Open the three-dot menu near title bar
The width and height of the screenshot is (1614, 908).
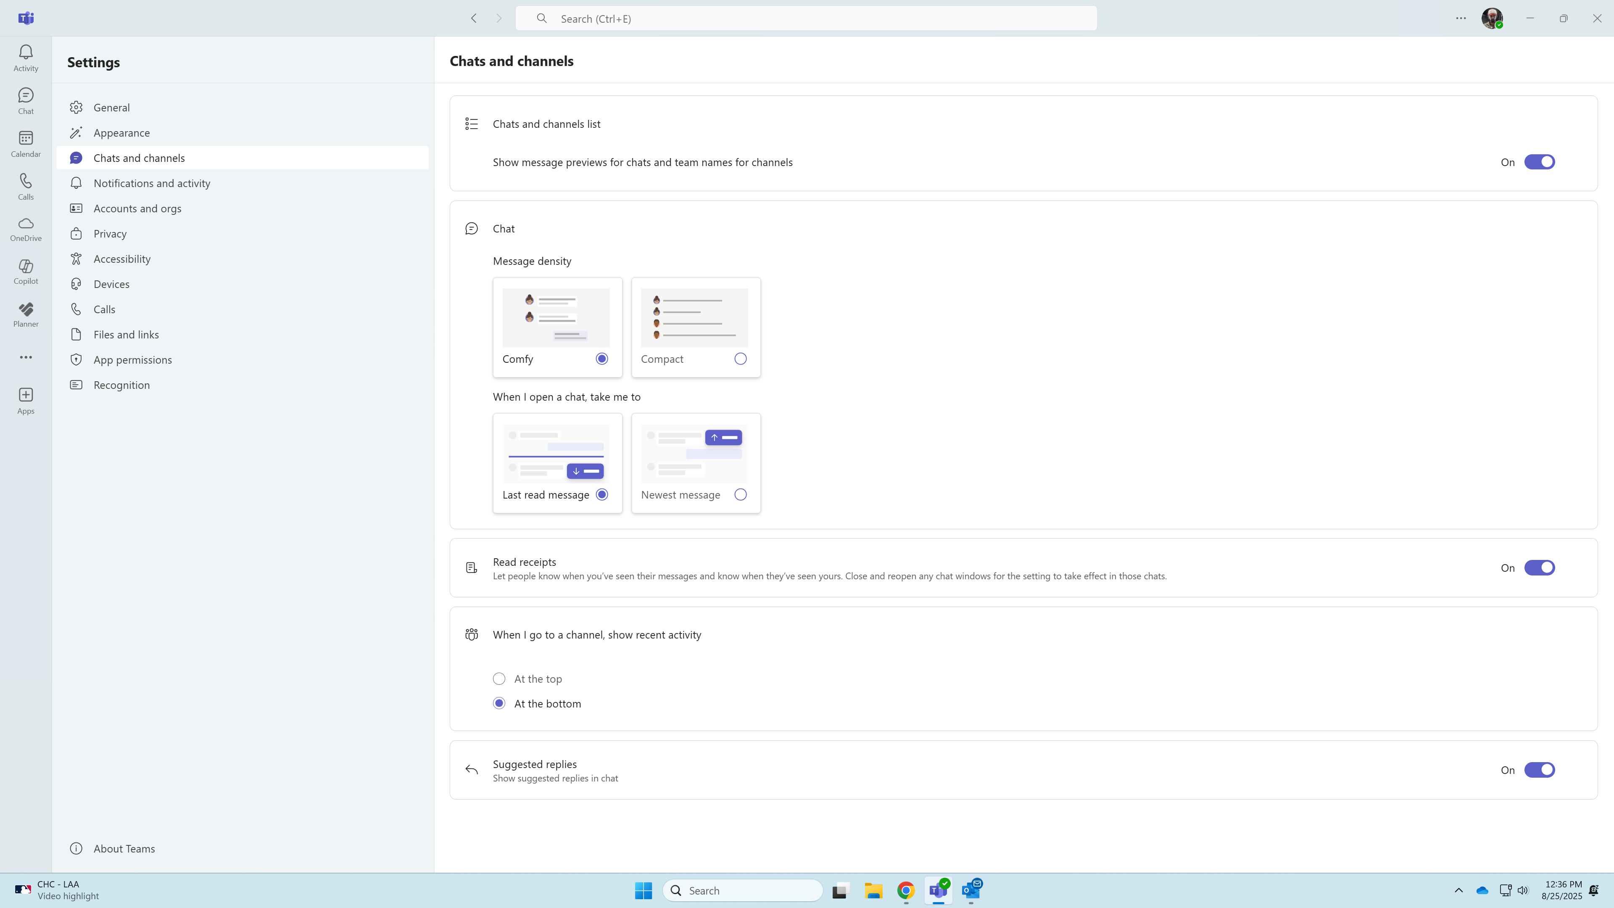pyautogui.click(x=1461, y=18)
